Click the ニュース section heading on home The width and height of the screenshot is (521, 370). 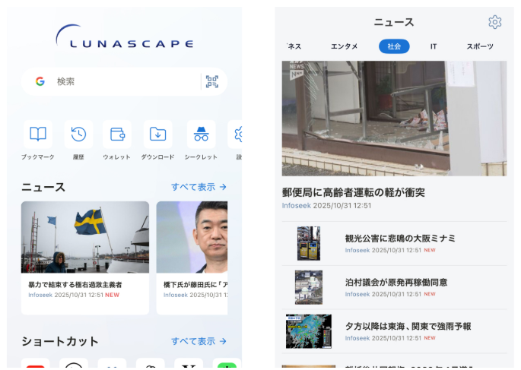[43, 187]
